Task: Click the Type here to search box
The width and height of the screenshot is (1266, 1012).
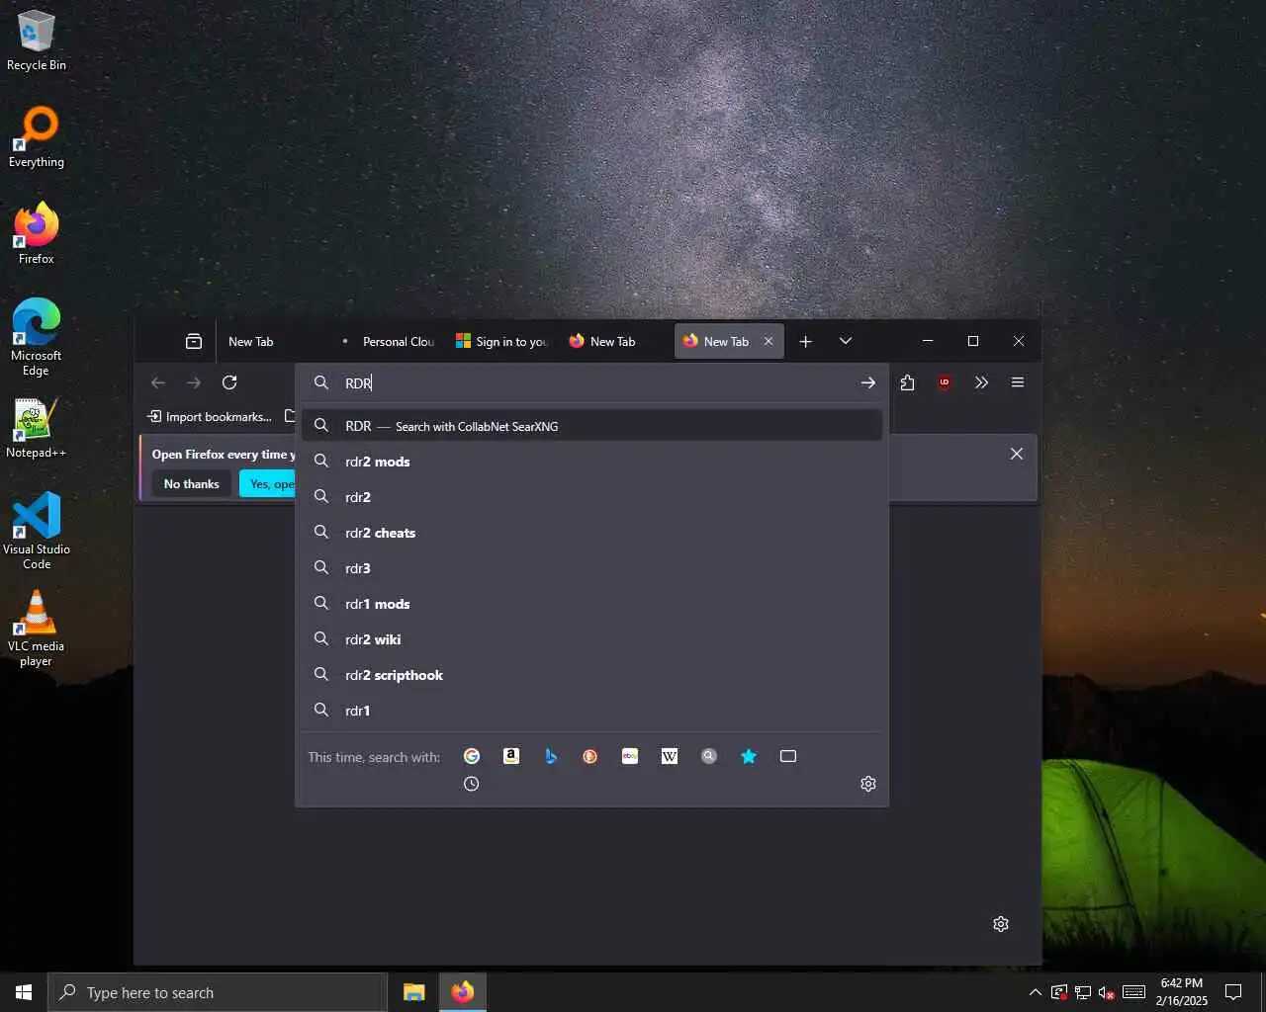Action: (x=218, y=992)
